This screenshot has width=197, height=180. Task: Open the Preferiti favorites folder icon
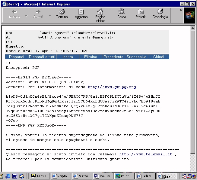coord(141,12)
